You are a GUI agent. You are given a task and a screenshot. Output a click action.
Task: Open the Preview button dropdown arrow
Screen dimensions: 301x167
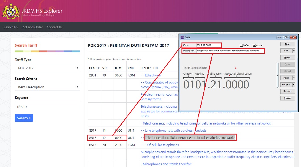click(294, 84)
